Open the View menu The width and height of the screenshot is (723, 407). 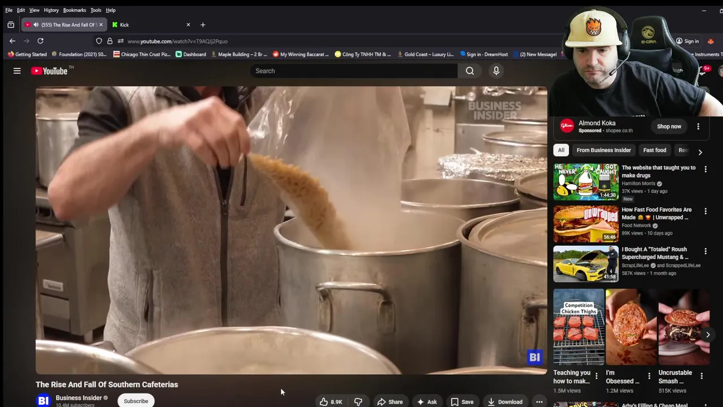click(34, 10)
